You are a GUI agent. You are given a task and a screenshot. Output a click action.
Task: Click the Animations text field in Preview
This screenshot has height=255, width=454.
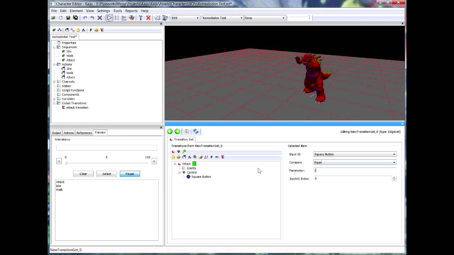(106, 148)
